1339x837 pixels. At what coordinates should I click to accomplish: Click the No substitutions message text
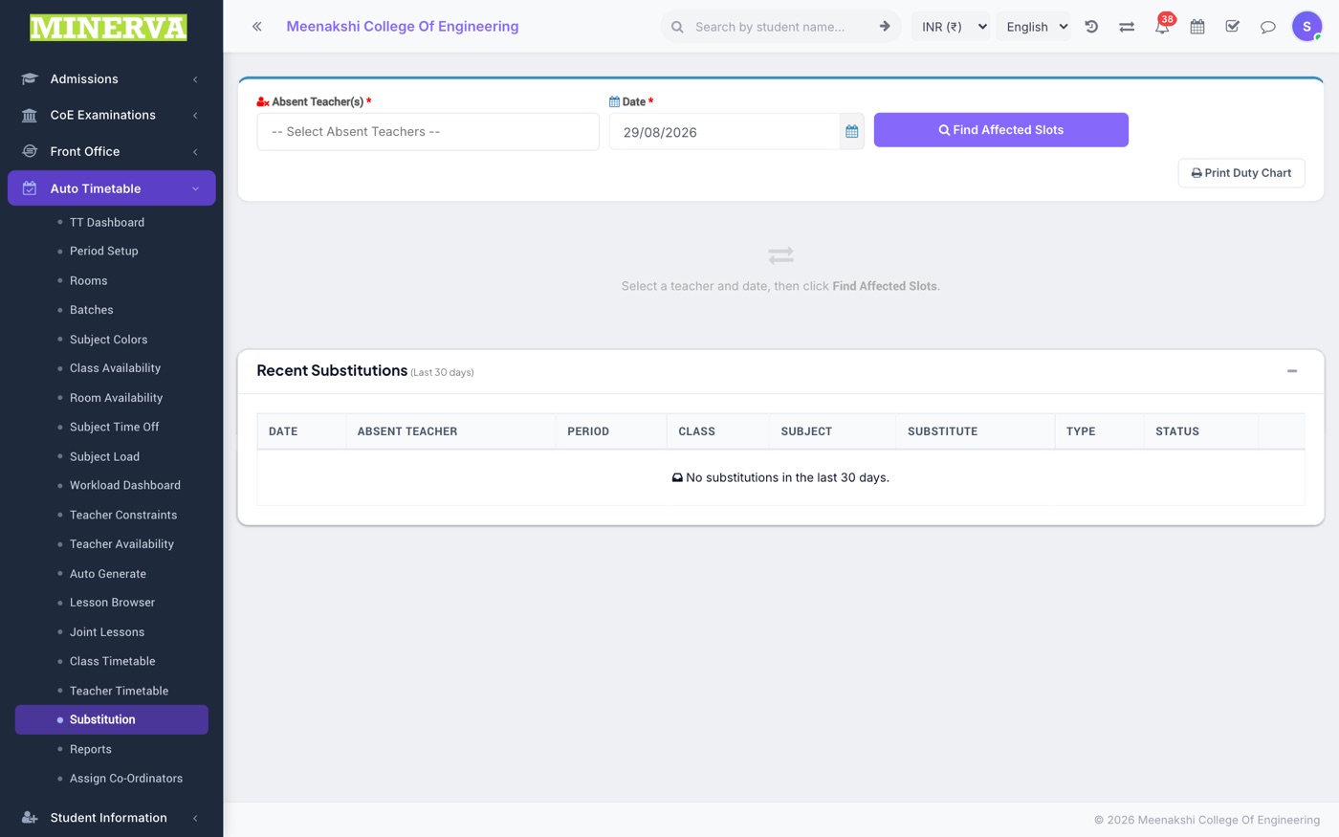[780, 477]
